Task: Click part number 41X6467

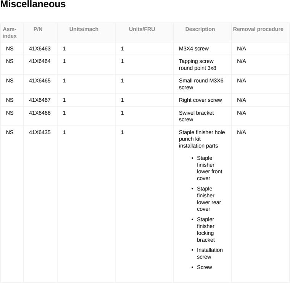Action: (40, 100)
